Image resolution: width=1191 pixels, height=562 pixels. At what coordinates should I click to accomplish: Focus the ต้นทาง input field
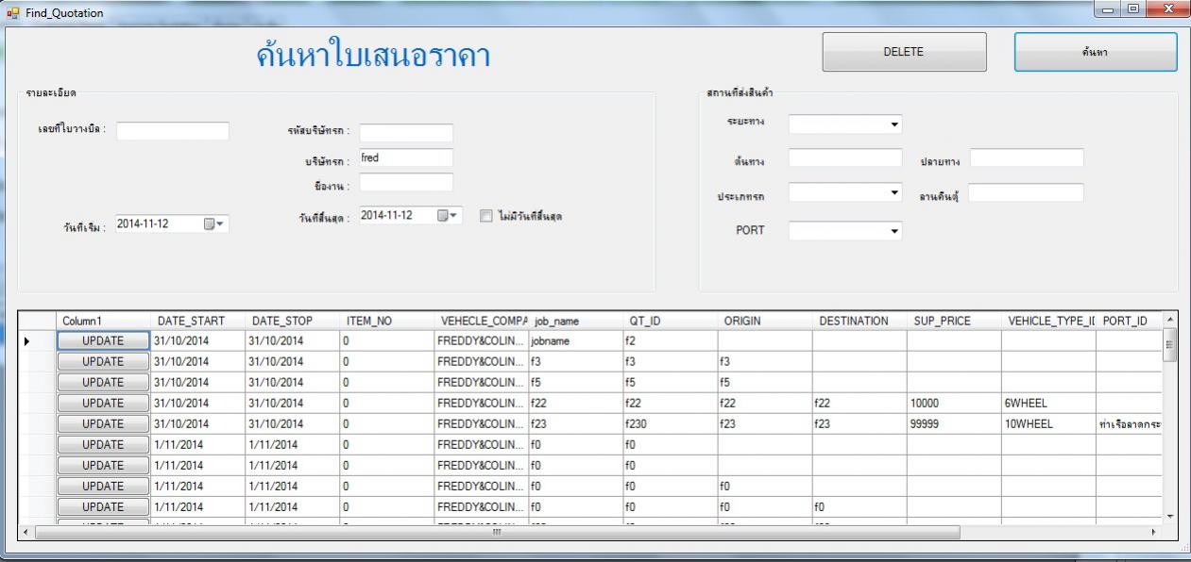click(845, 158)
